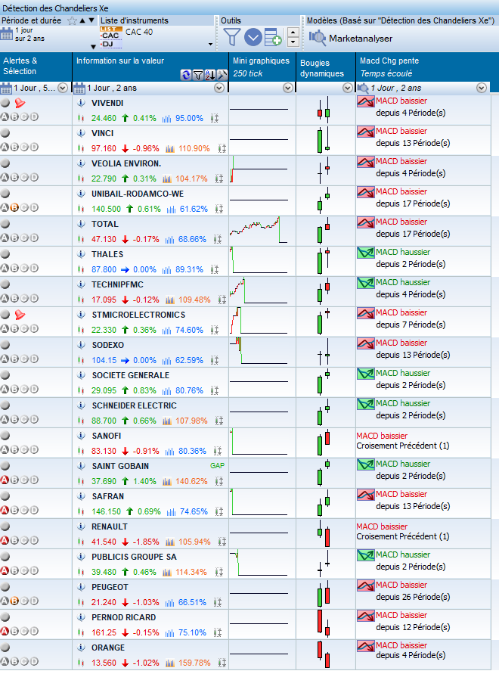Click the CAC 40 list name
This screenshot has width=499, height=674.
[x=139, y=32]
